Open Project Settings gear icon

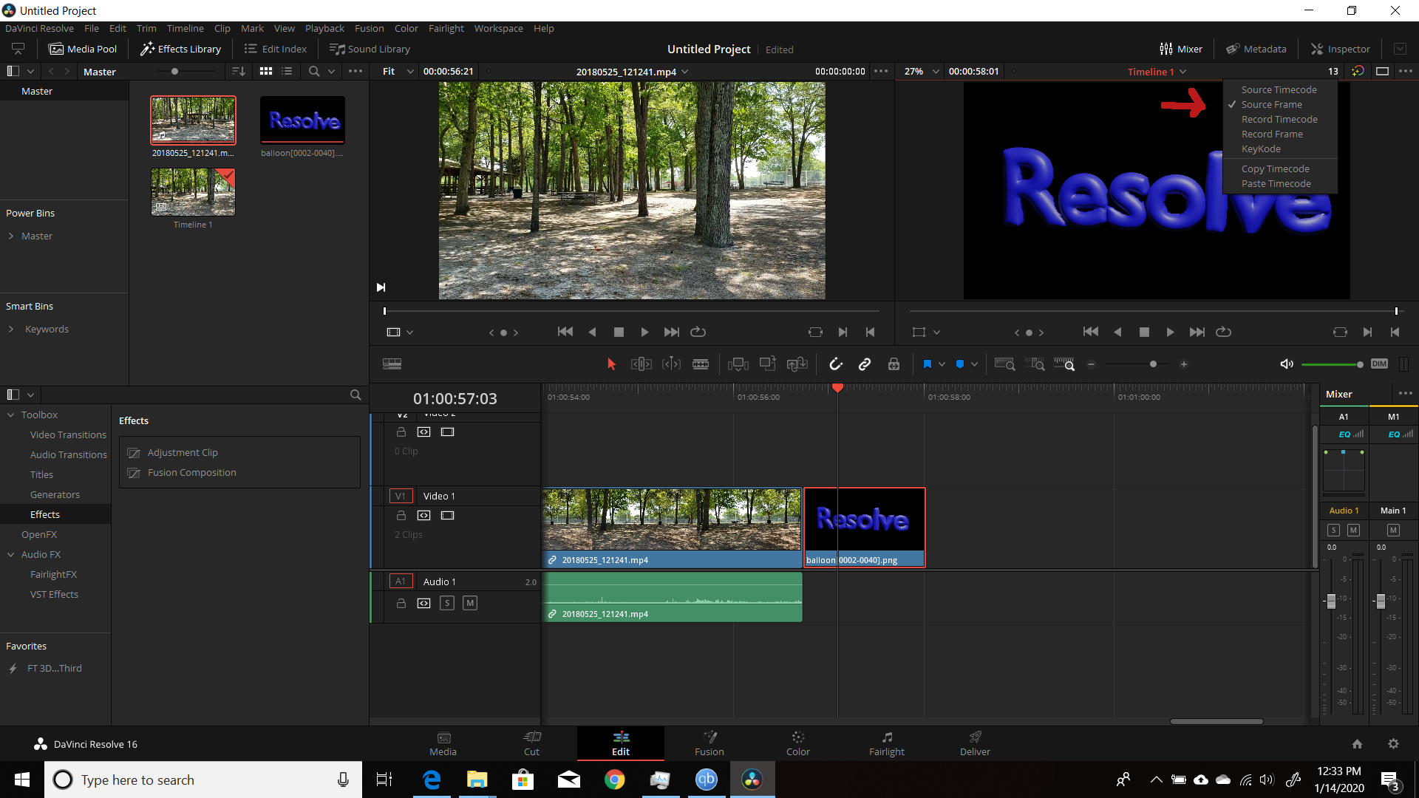[1393, 744]
